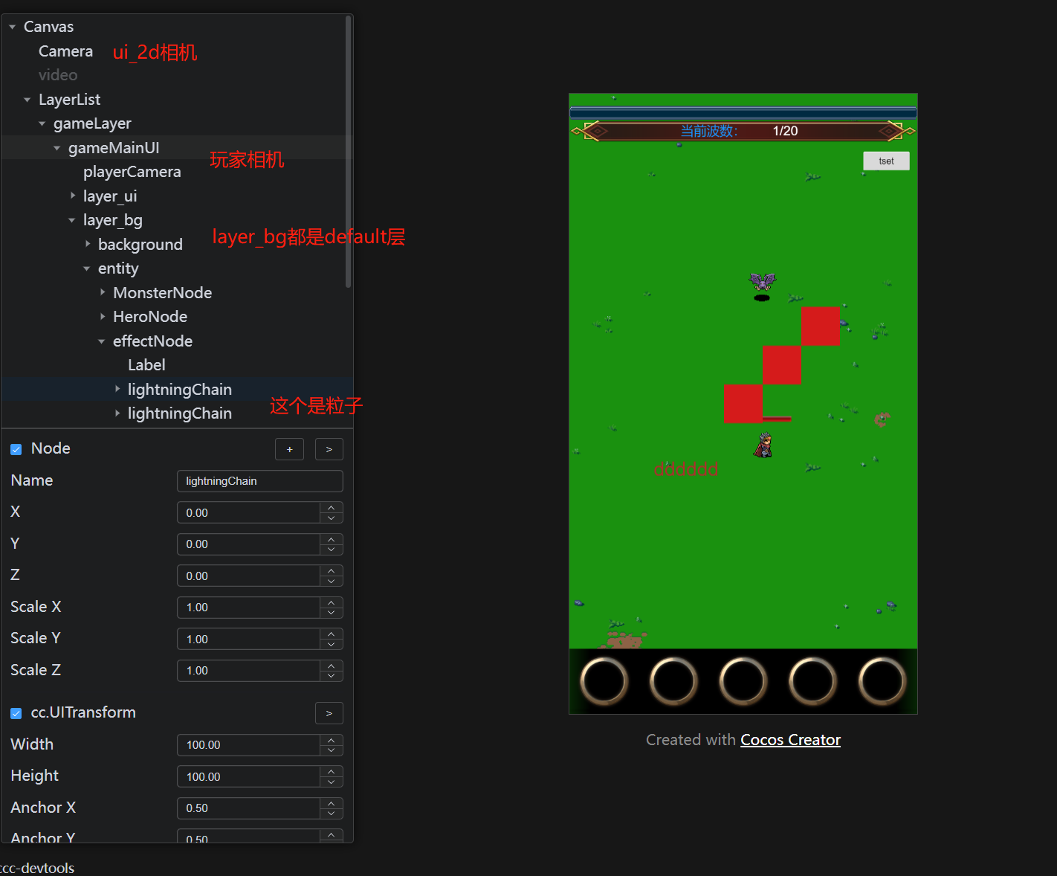
Task: Select the Camera node in the tree
Action: [x=65, y=51]
